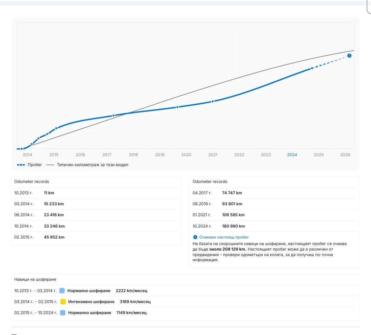Screen dimensions: 371x335
Task: Toggle Типичен километраж за този модел legend label
Action: pos(92,165)
